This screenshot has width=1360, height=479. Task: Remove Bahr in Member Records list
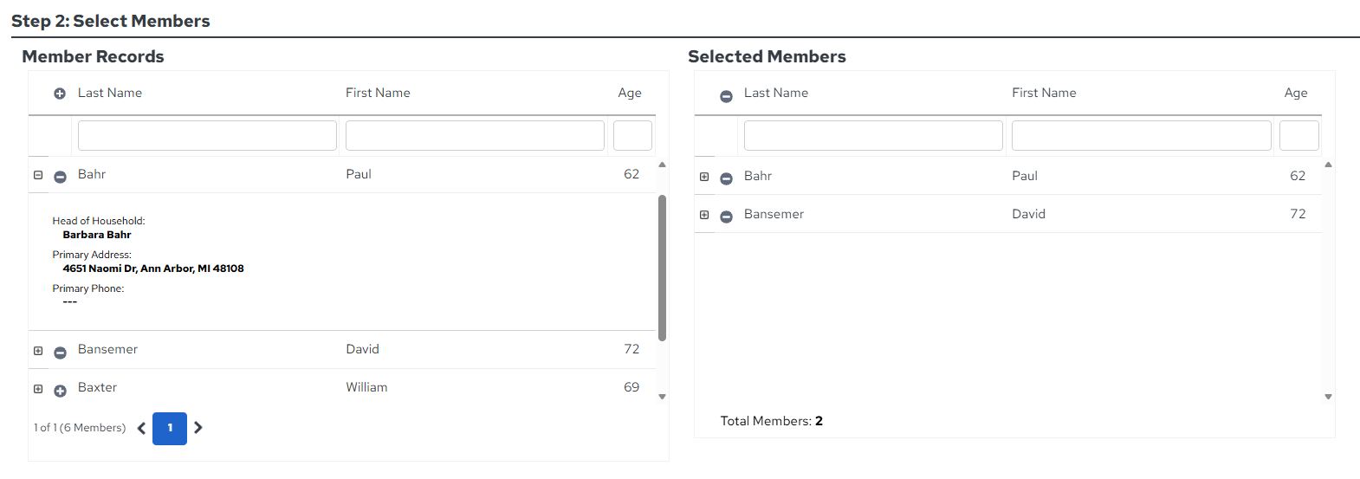pos(60,177)
